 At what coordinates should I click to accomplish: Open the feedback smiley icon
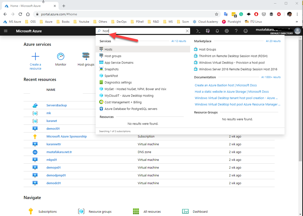pyautogui.click(x=245, y=31)
